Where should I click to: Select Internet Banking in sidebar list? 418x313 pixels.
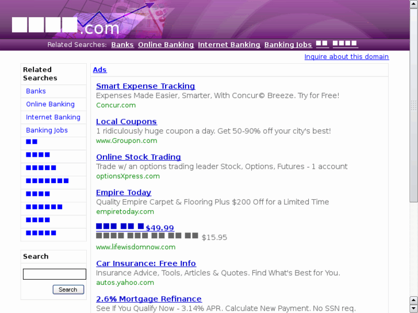[x=53, y=117]
